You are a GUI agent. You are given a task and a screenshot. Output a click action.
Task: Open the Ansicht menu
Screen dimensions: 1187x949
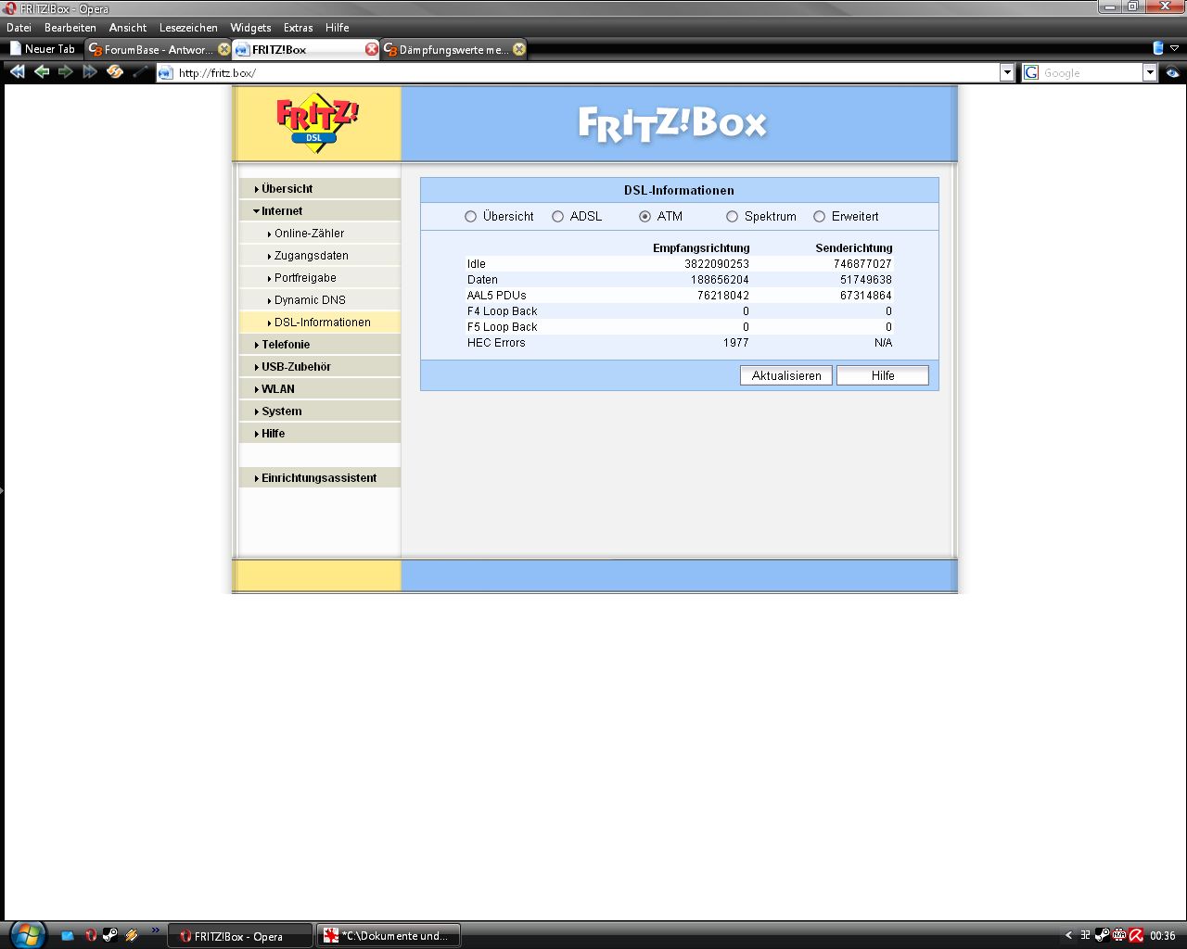pyautogui.click(x=128, y=28)
